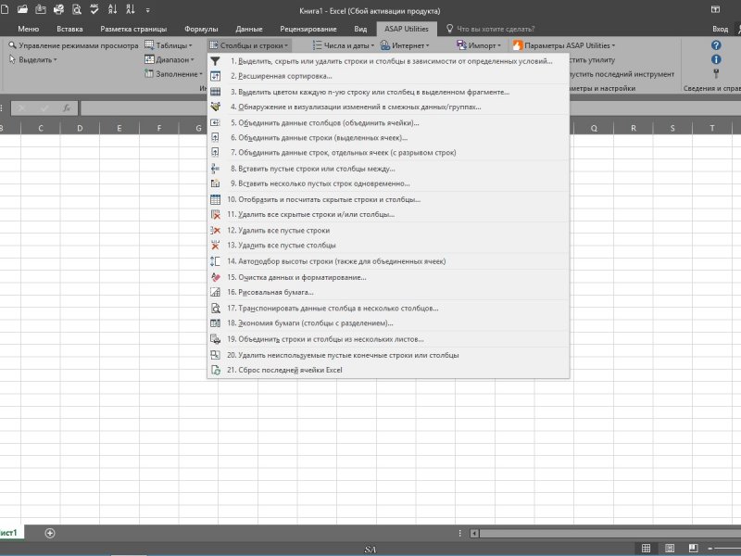Screen dimensions: 741x556
Task: Switch to the Формулы tab
Action: point(201,29)
